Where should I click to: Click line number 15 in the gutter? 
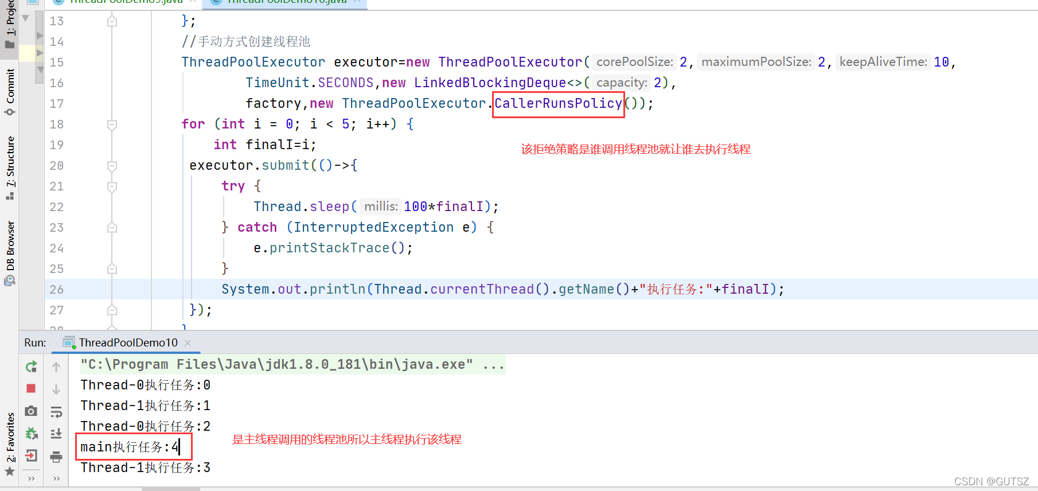click(57, 62)
